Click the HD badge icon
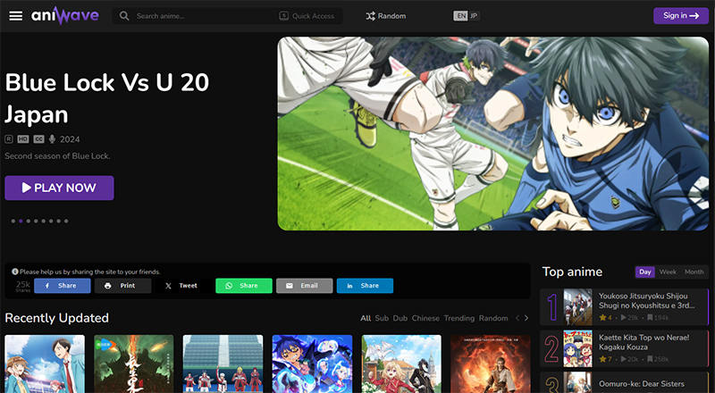Screen dimensions: 715x393 coord(23,139)
